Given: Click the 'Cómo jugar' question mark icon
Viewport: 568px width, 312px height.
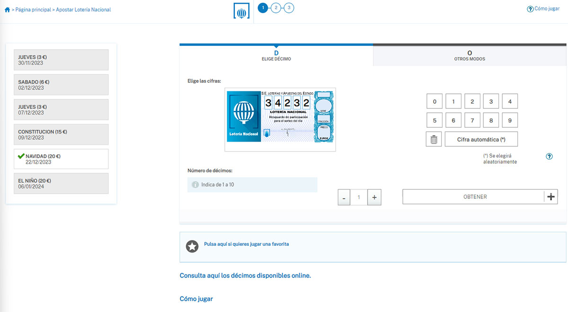Looking at the screenshot, I should tap(530, 9).
